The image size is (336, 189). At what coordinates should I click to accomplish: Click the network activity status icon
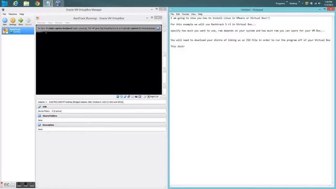click(x=129, y=97)
